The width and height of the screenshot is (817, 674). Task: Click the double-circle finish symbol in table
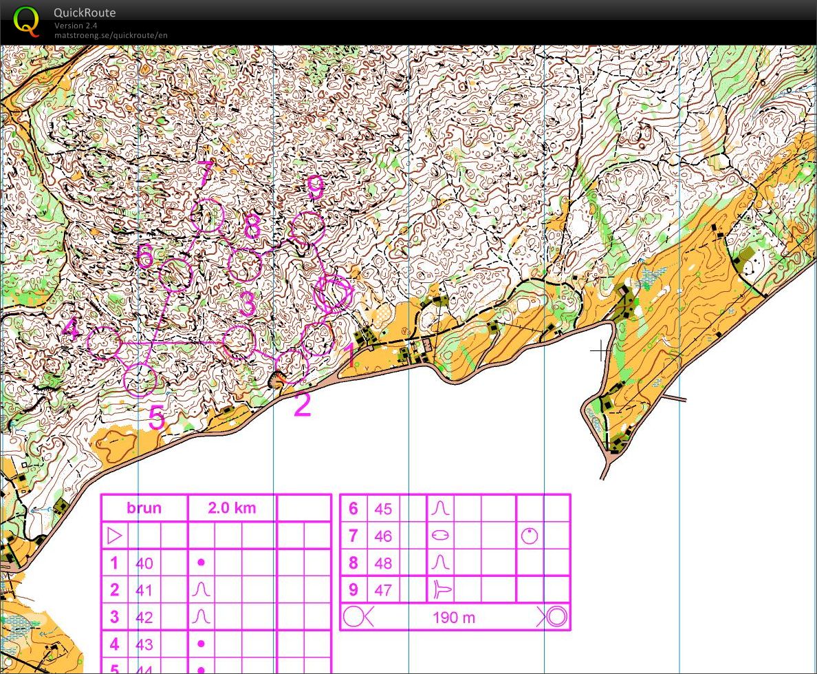[x=556, y=617]
